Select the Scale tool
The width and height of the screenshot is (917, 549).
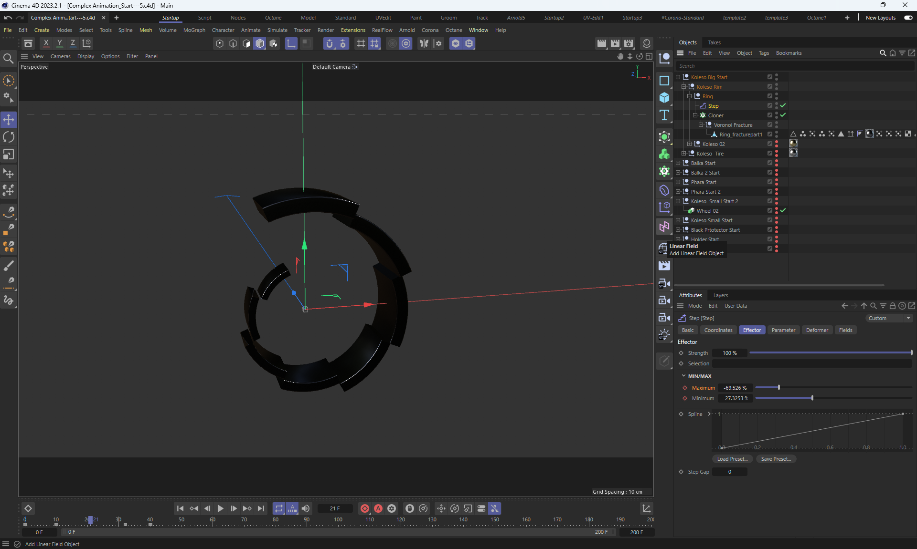pos(9,155)
